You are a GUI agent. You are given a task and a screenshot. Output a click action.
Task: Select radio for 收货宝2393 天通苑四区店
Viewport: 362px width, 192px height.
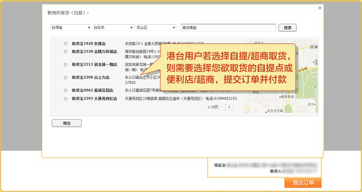click(x=66, y=99)
